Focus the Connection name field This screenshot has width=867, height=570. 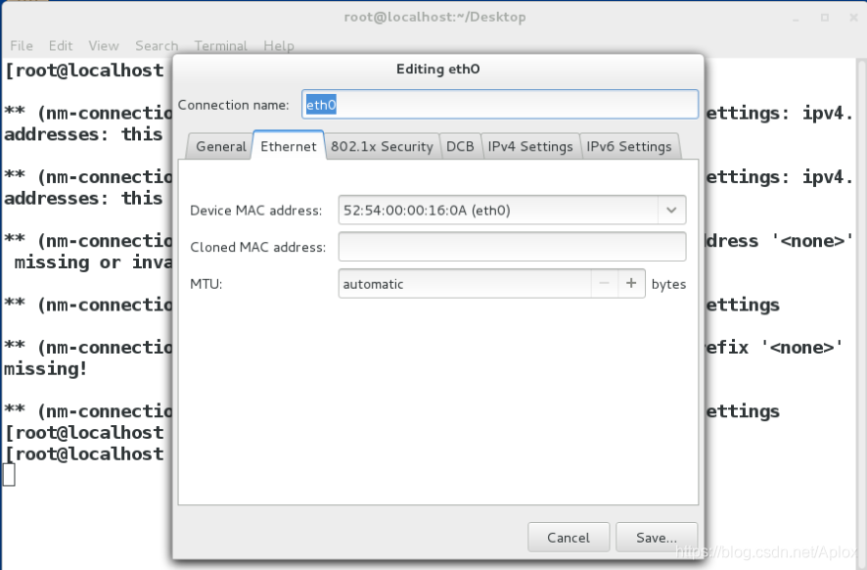pos(500,105)
